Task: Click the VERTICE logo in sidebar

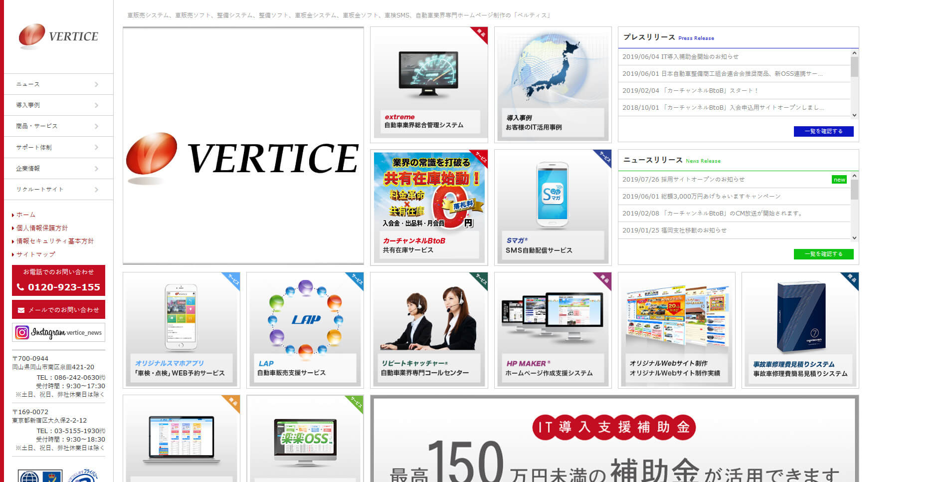Action: pyautogui.click(x=58, y=36)
